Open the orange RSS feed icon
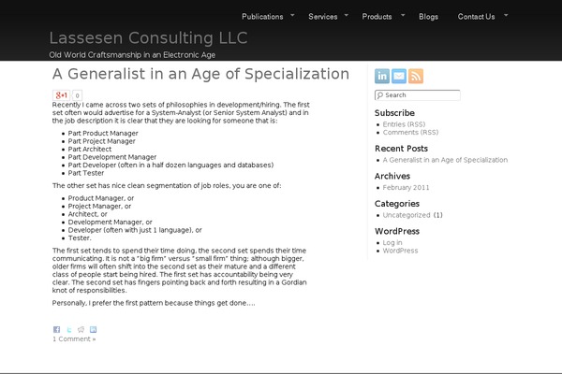This screenshot has height=374, width=562. click(415, 76)
